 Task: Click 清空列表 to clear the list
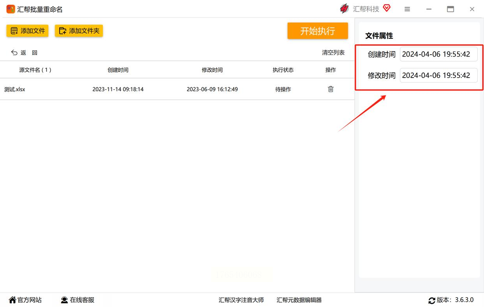click(333, 53)
